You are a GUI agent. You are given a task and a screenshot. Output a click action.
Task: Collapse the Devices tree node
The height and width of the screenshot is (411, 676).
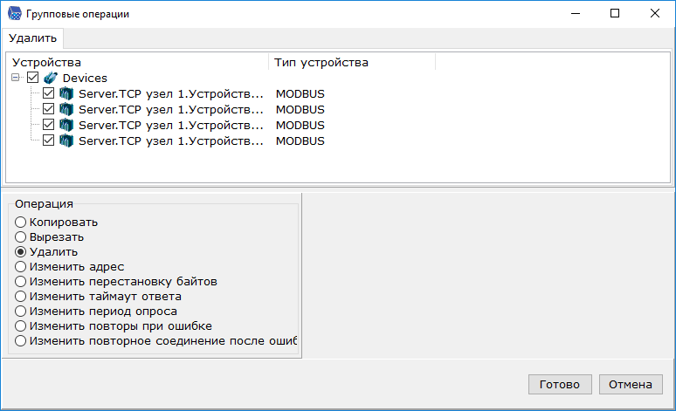point(17,79)
